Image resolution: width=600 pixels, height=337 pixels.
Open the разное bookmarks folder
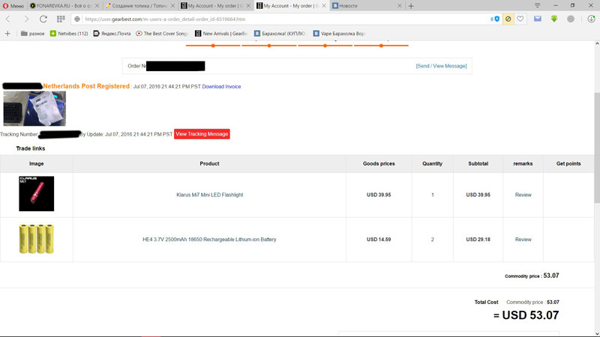(x=32, y=34)
